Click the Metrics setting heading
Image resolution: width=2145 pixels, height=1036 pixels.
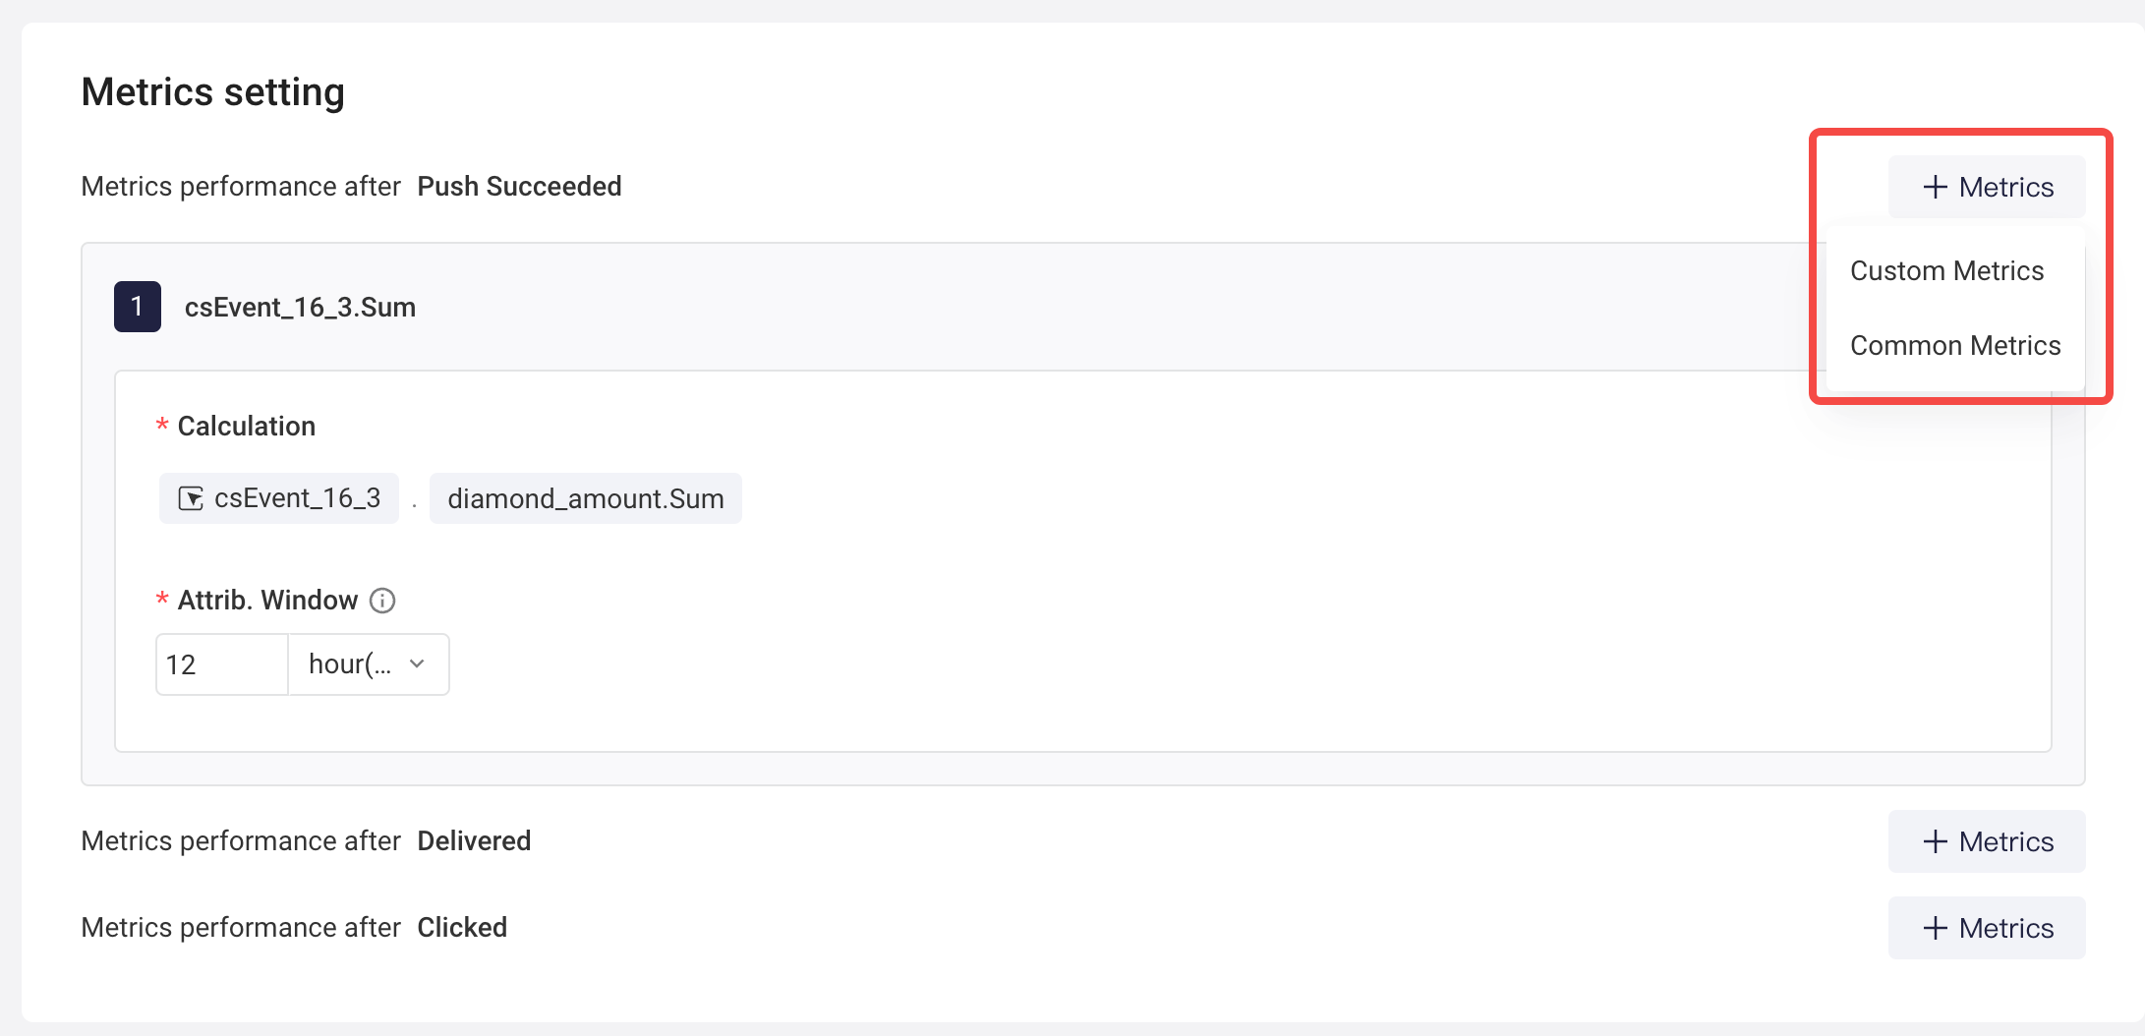pyautogui.click(x=212, y=92)
